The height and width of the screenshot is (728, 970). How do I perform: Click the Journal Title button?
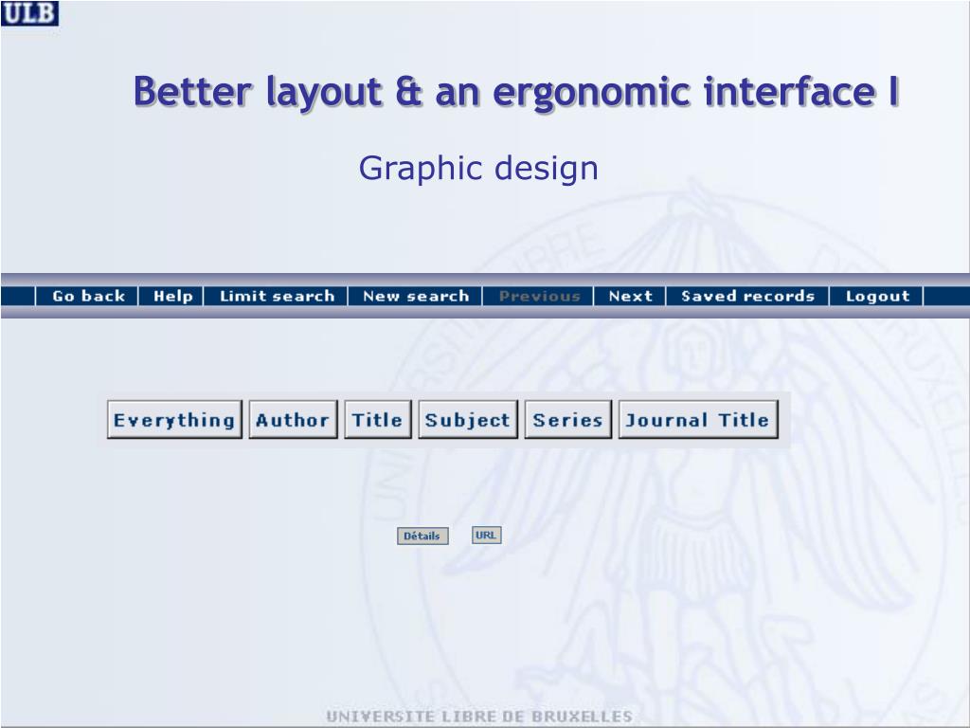[698, 420]
